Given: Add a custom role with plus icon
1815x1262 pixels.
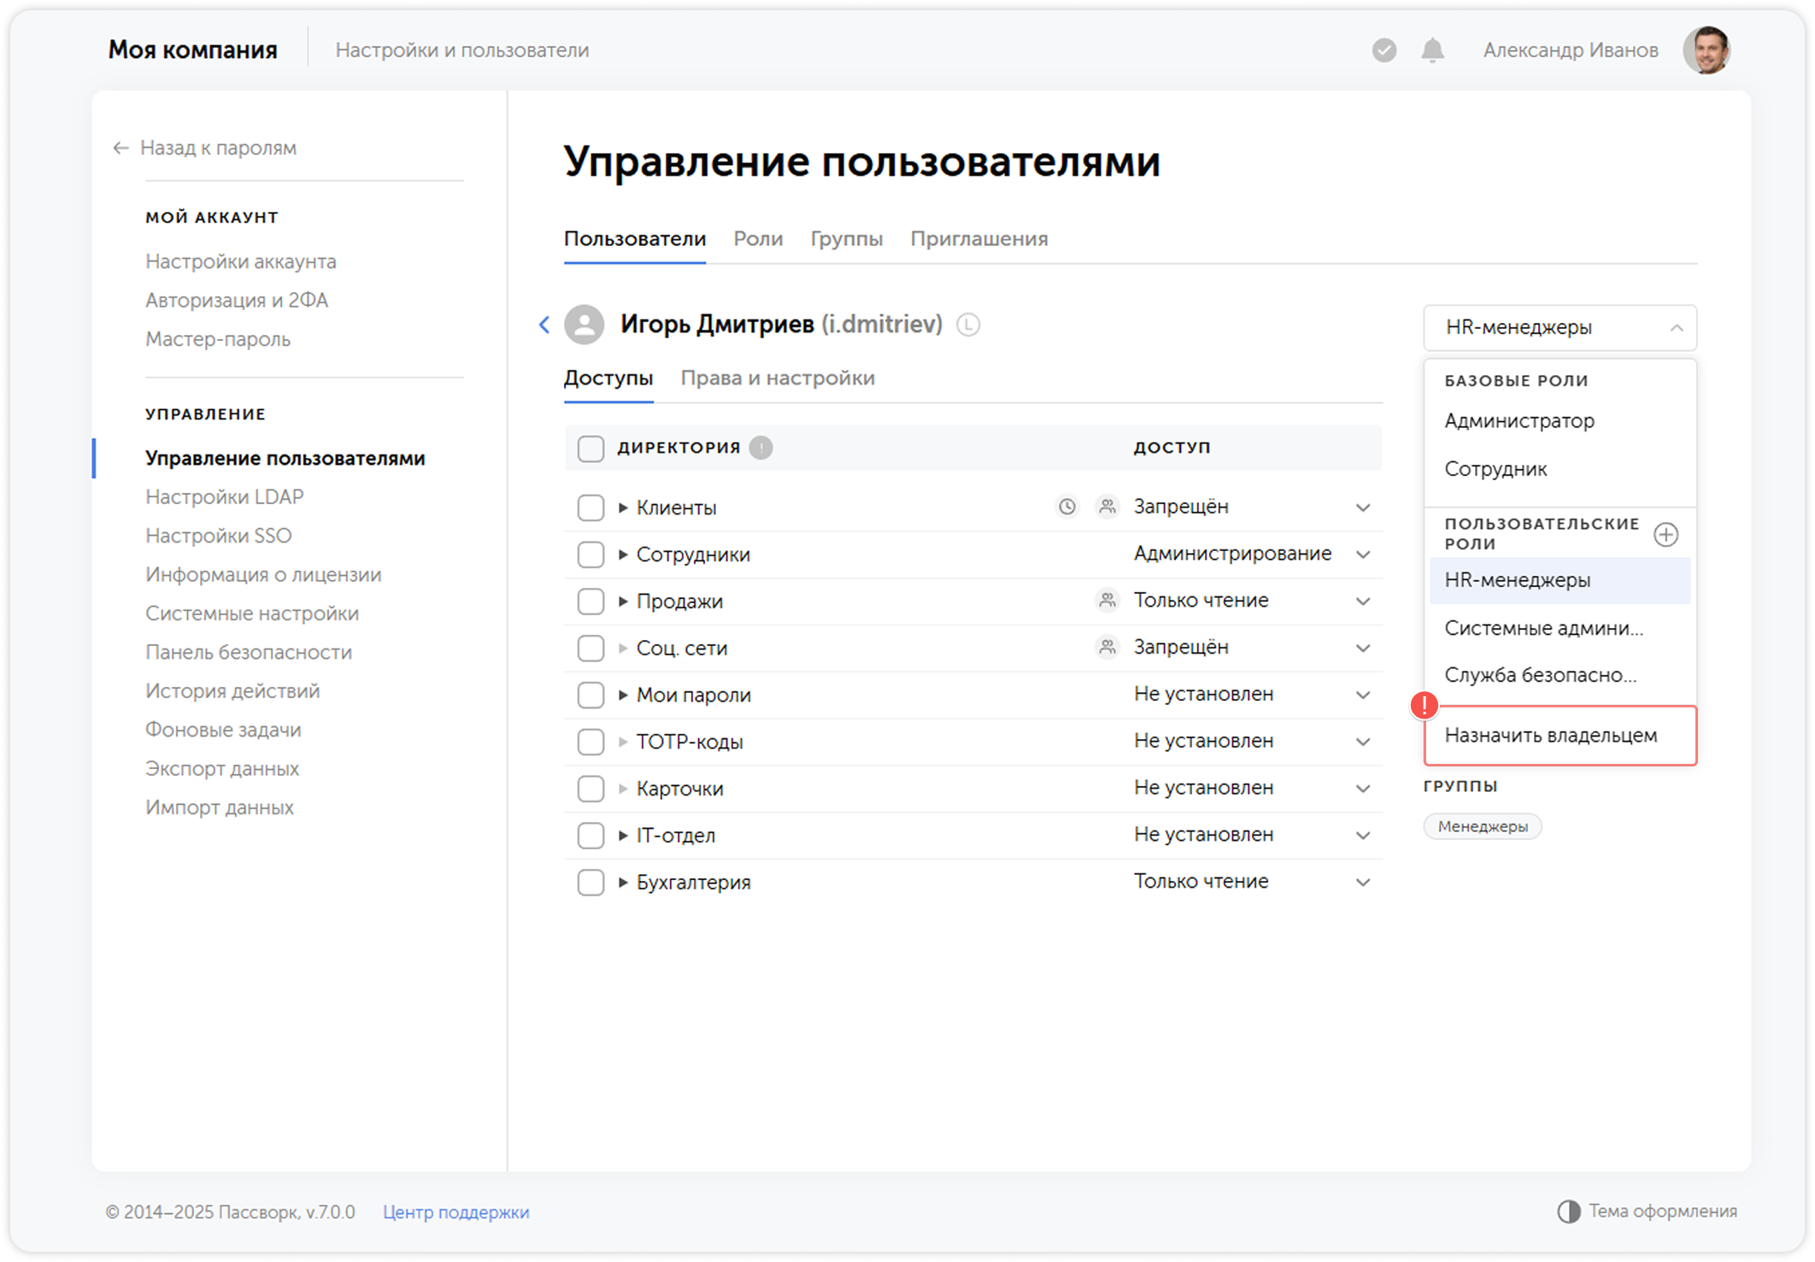Looking at the screenshot, I should (1665, 535).
